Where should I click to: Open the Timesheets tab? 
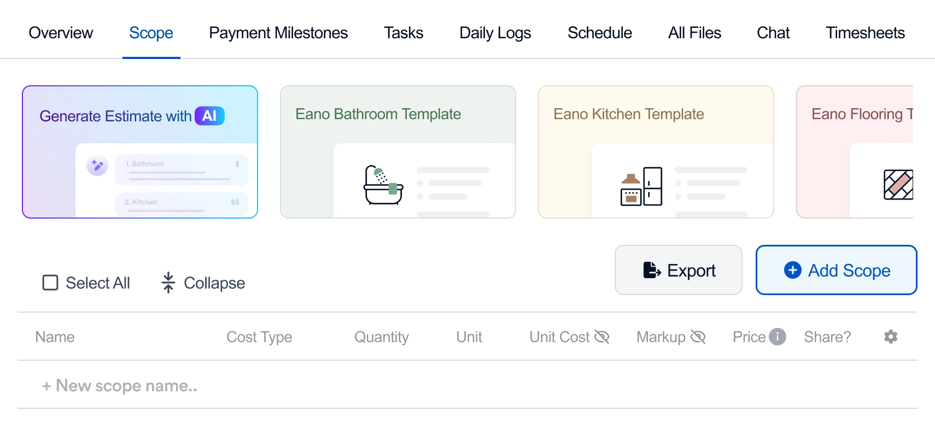[864, 33]
